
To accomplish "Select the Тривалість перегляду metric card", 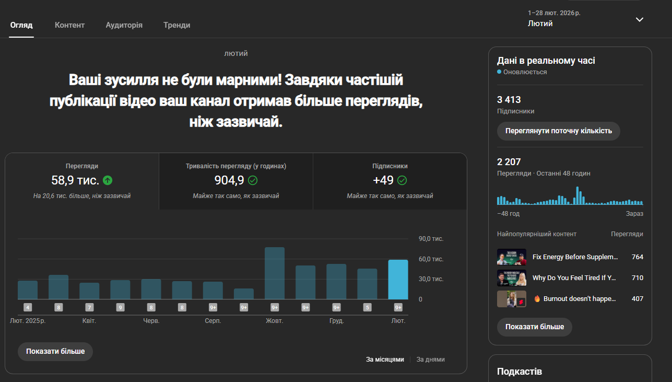I will (x=236, y=181).
